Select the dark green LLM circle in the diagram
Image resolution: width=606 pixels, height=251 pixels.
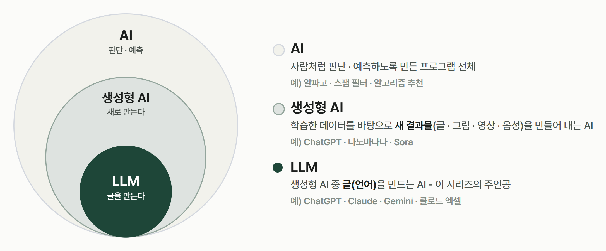[126, 191]
